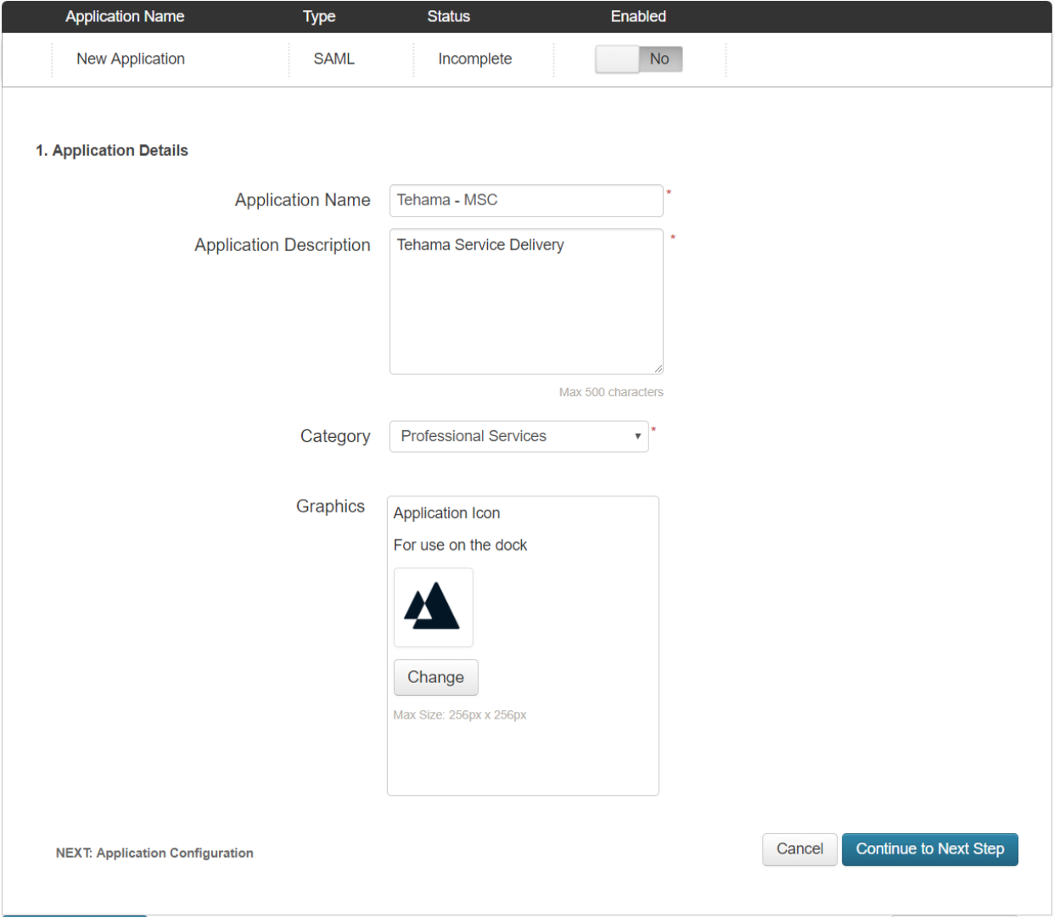Select the New Application row entry
Image resolution: width=1054 pixels, height=918 pixels.
tap(130, 59)
